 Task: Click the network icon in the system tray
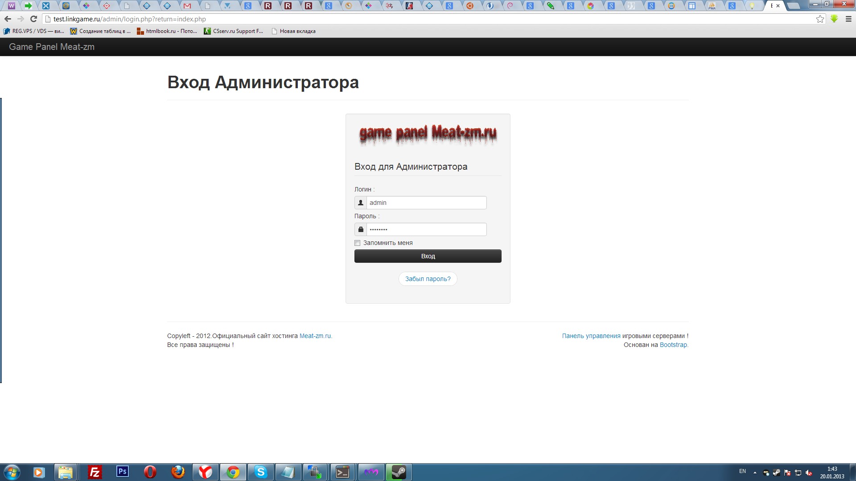coord(798,473)
